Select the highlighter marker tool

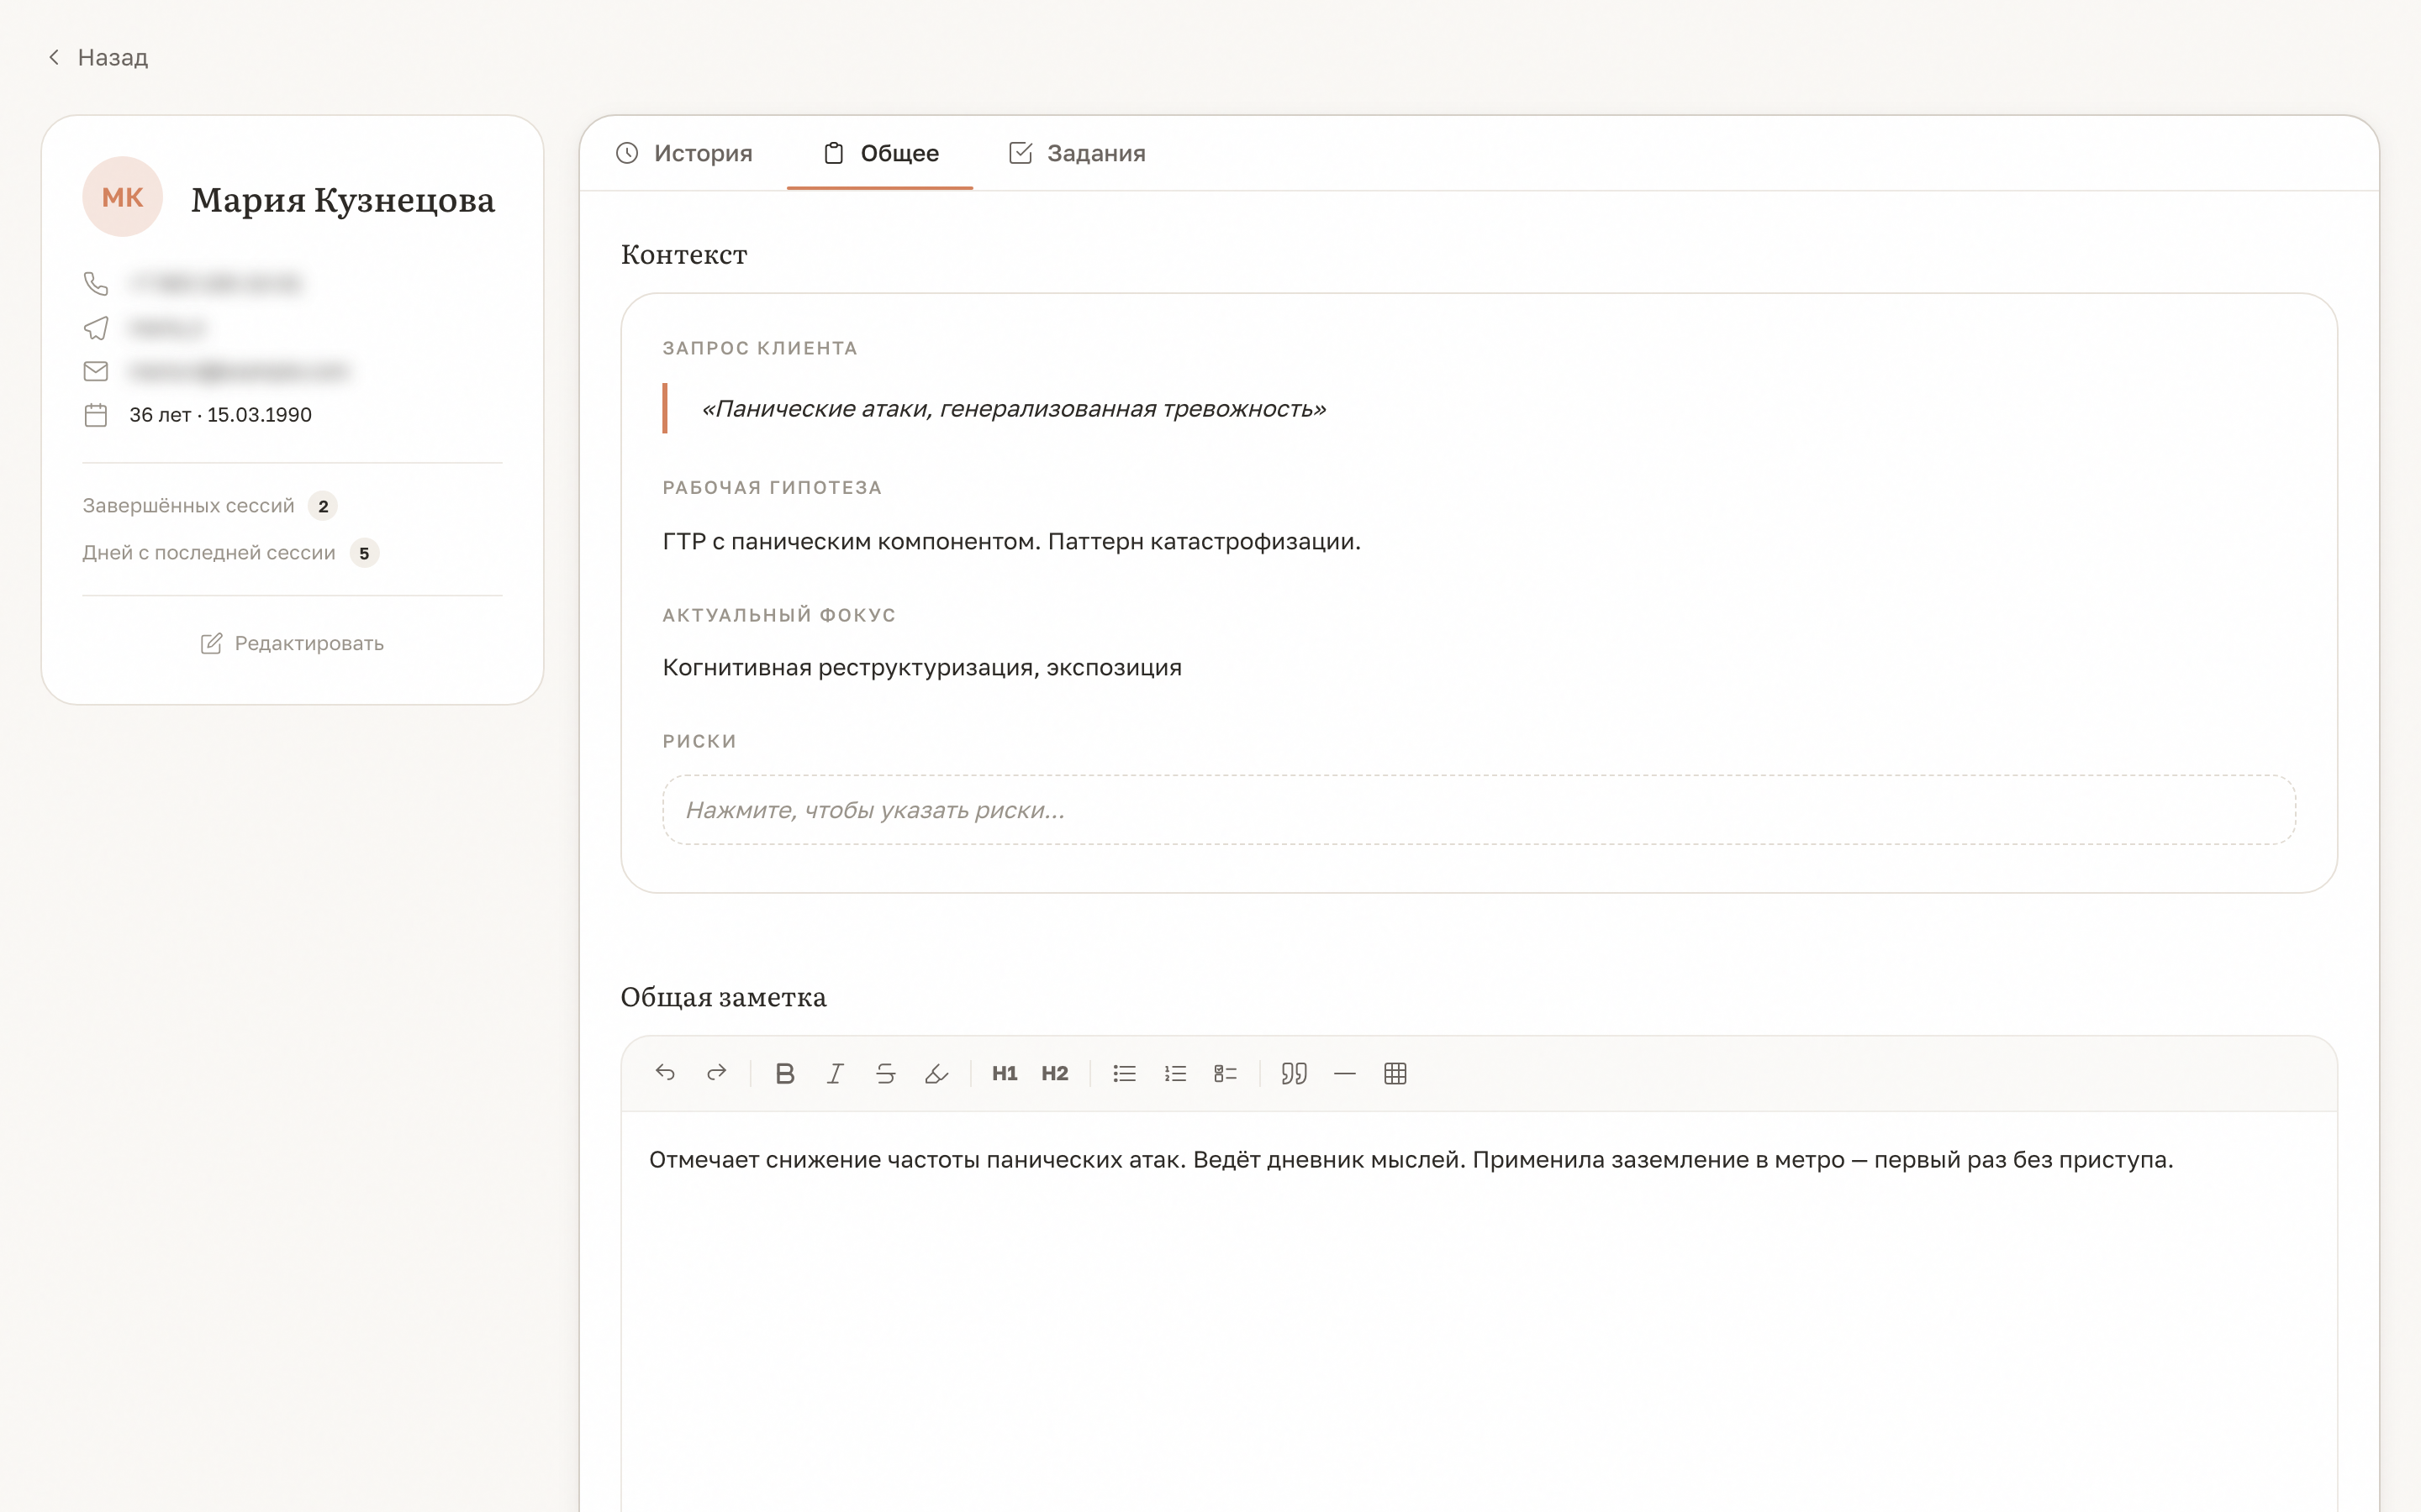936,1073
